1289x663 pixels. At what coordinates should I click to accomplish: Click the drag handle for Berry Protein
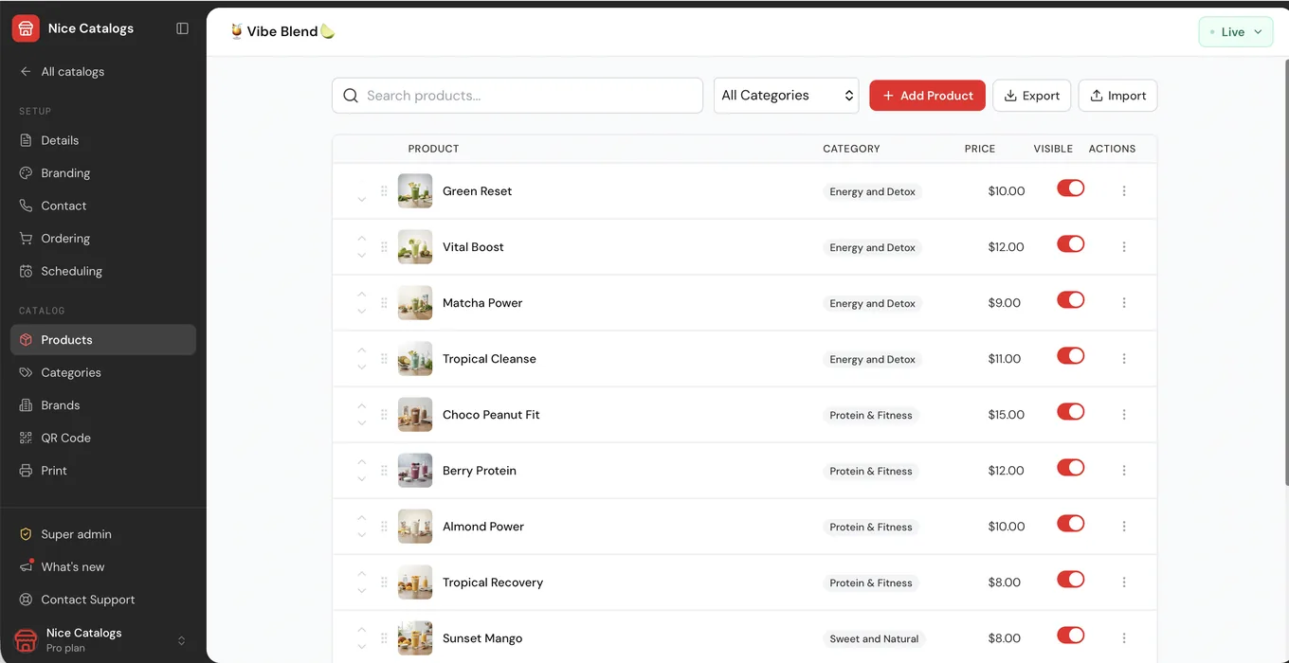click(384, 471)
